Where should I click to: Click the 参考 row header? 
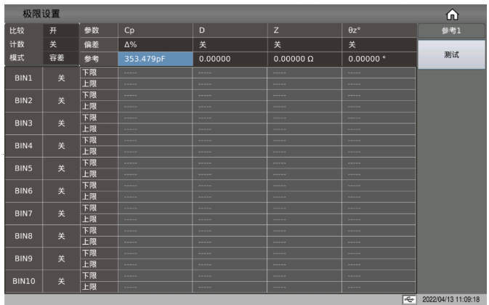[x=99, y=59]
